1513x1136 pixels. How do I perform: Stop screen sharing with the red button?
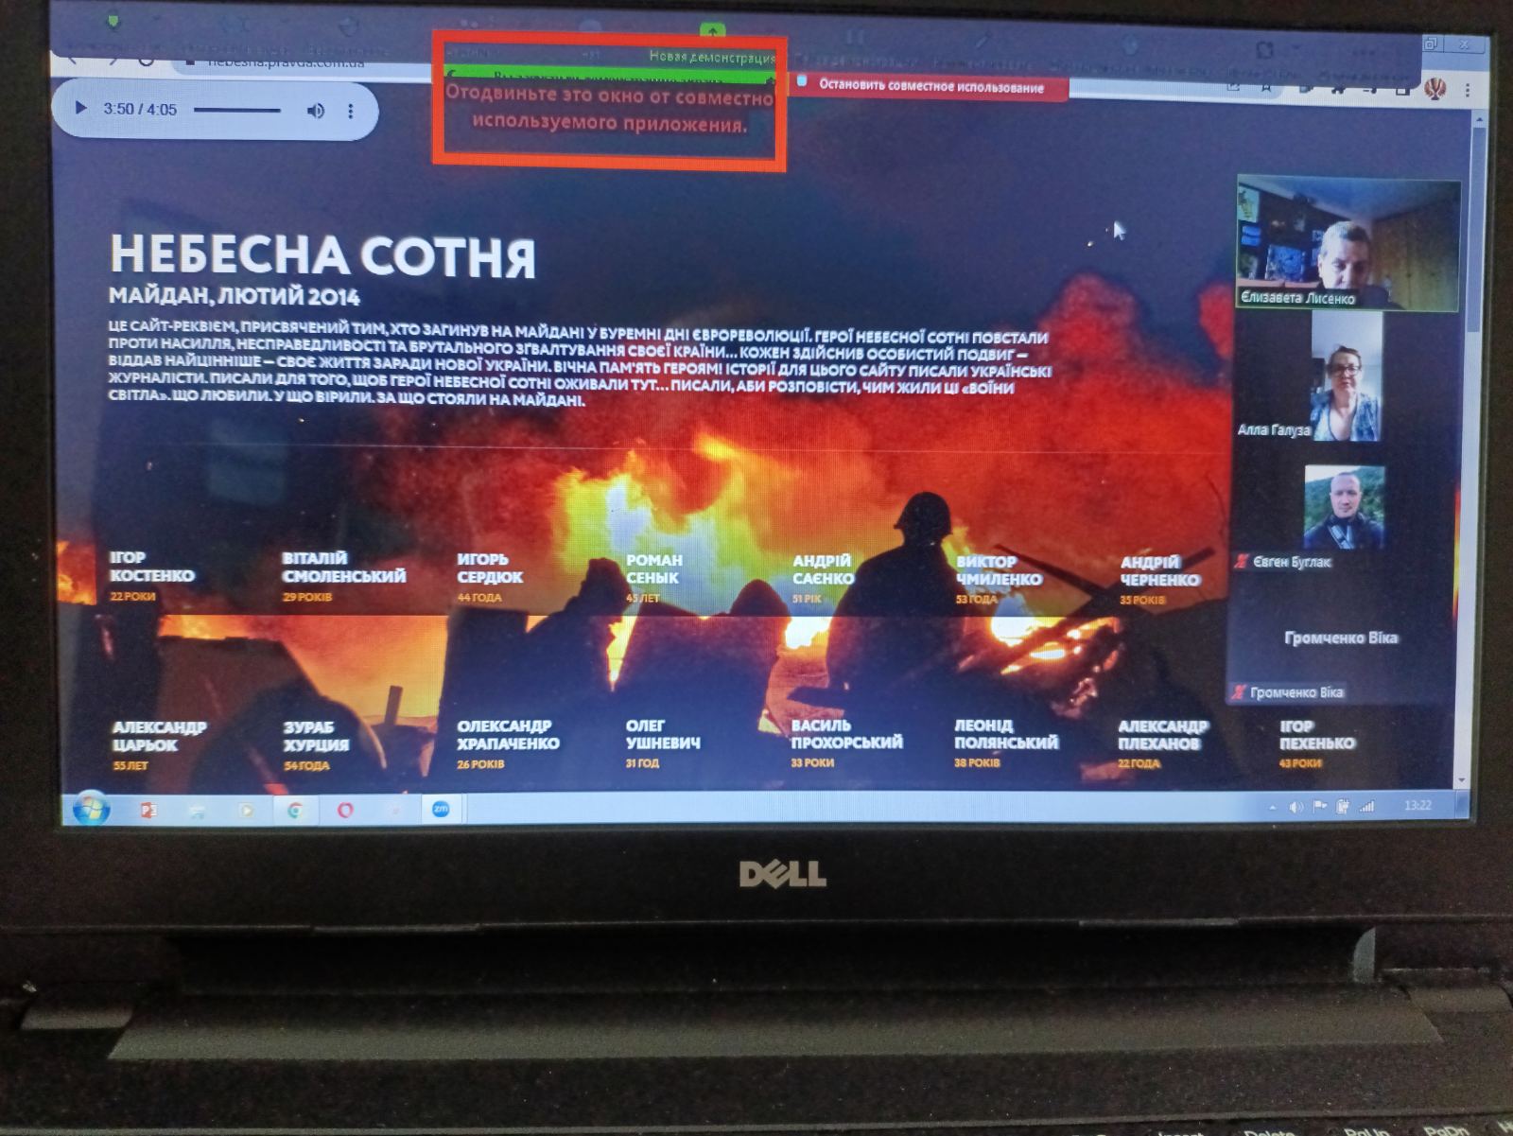(x=930, y=86)
